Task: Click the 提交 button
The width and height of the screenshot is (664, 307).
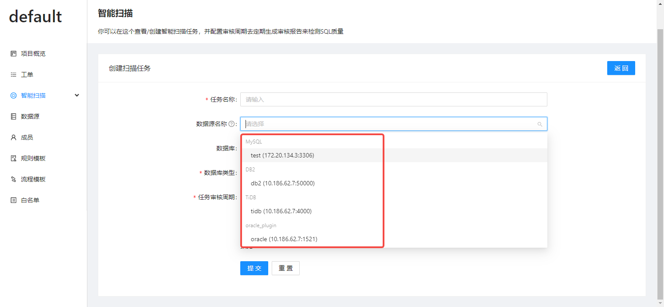Action: 254,268
